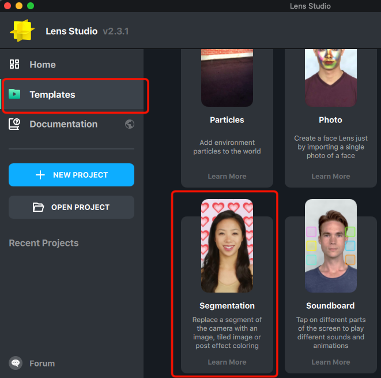The image size is (381, 378).
Task: Click the Lens Studio yellow logo icon
Action: point(22,31)
